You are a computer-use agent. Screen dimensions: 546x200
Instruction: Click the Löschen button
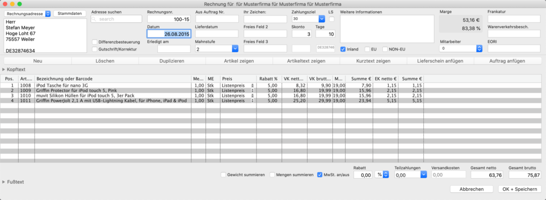[x=105, y=61]
